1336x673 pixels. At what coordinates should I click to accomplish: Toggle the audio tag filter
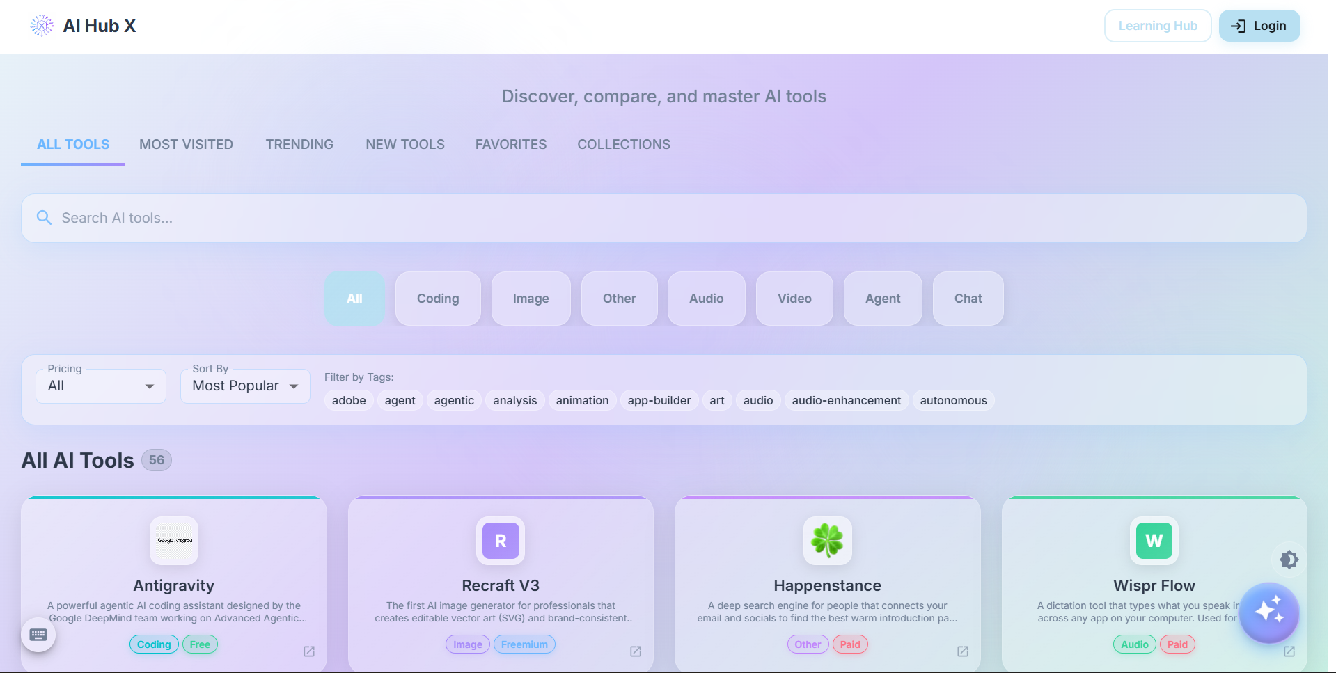click(757, 400)
